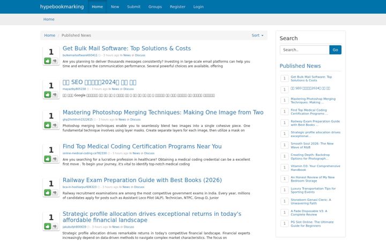The height and width of the screenshot is (241, 386).
Task: Open sidebar link Luxury Transportation Tips
Action: 313,190
